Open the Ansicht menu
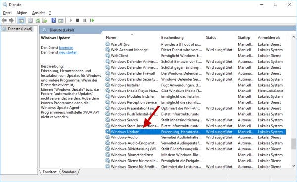Image resolution: width=297 pixels, height=182 pixels. pos(38,13)
